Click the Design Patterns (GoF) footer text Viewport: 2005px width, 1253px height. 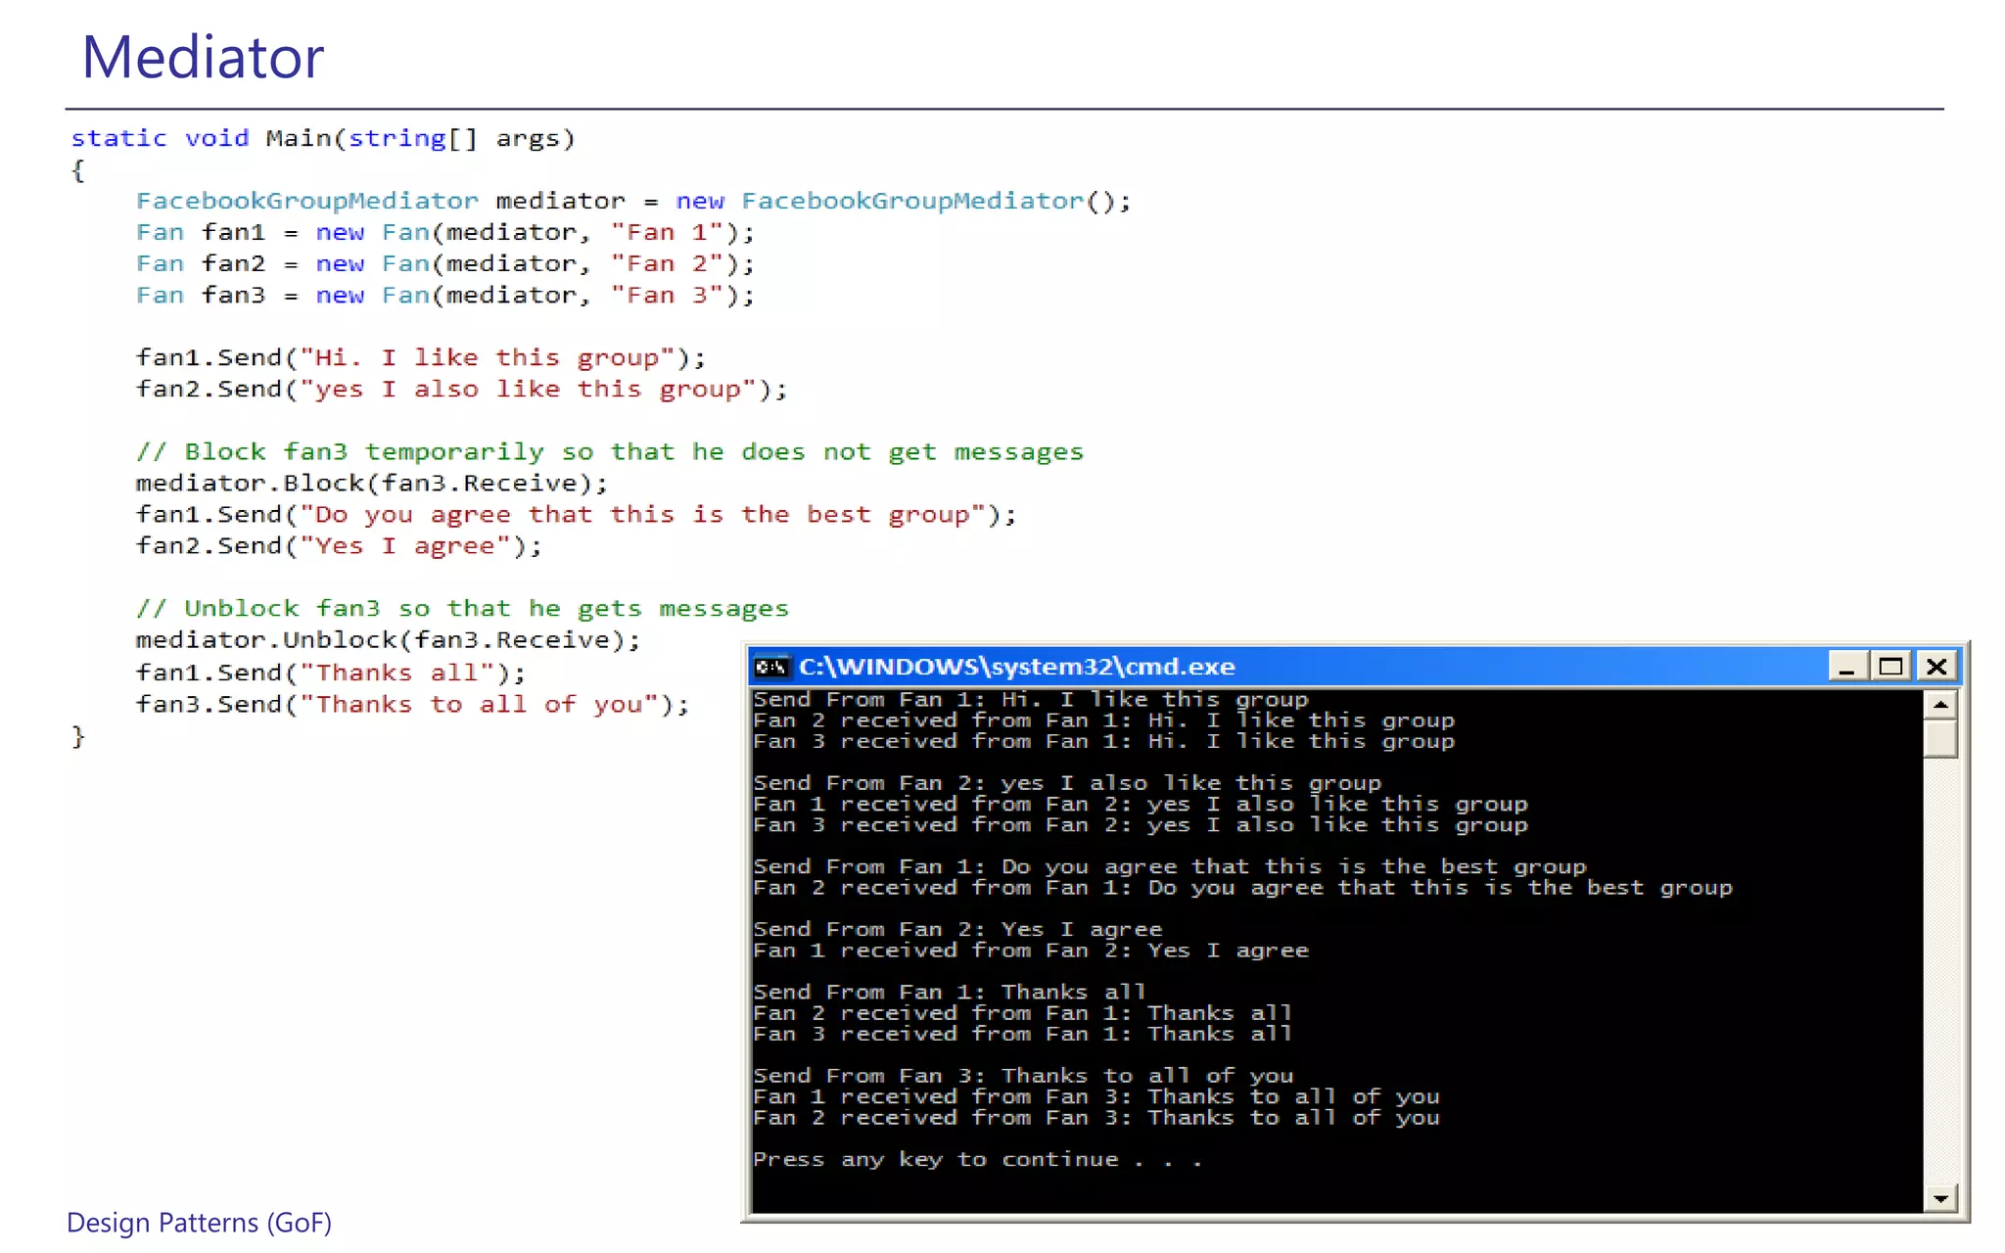tap(199, 1223)
